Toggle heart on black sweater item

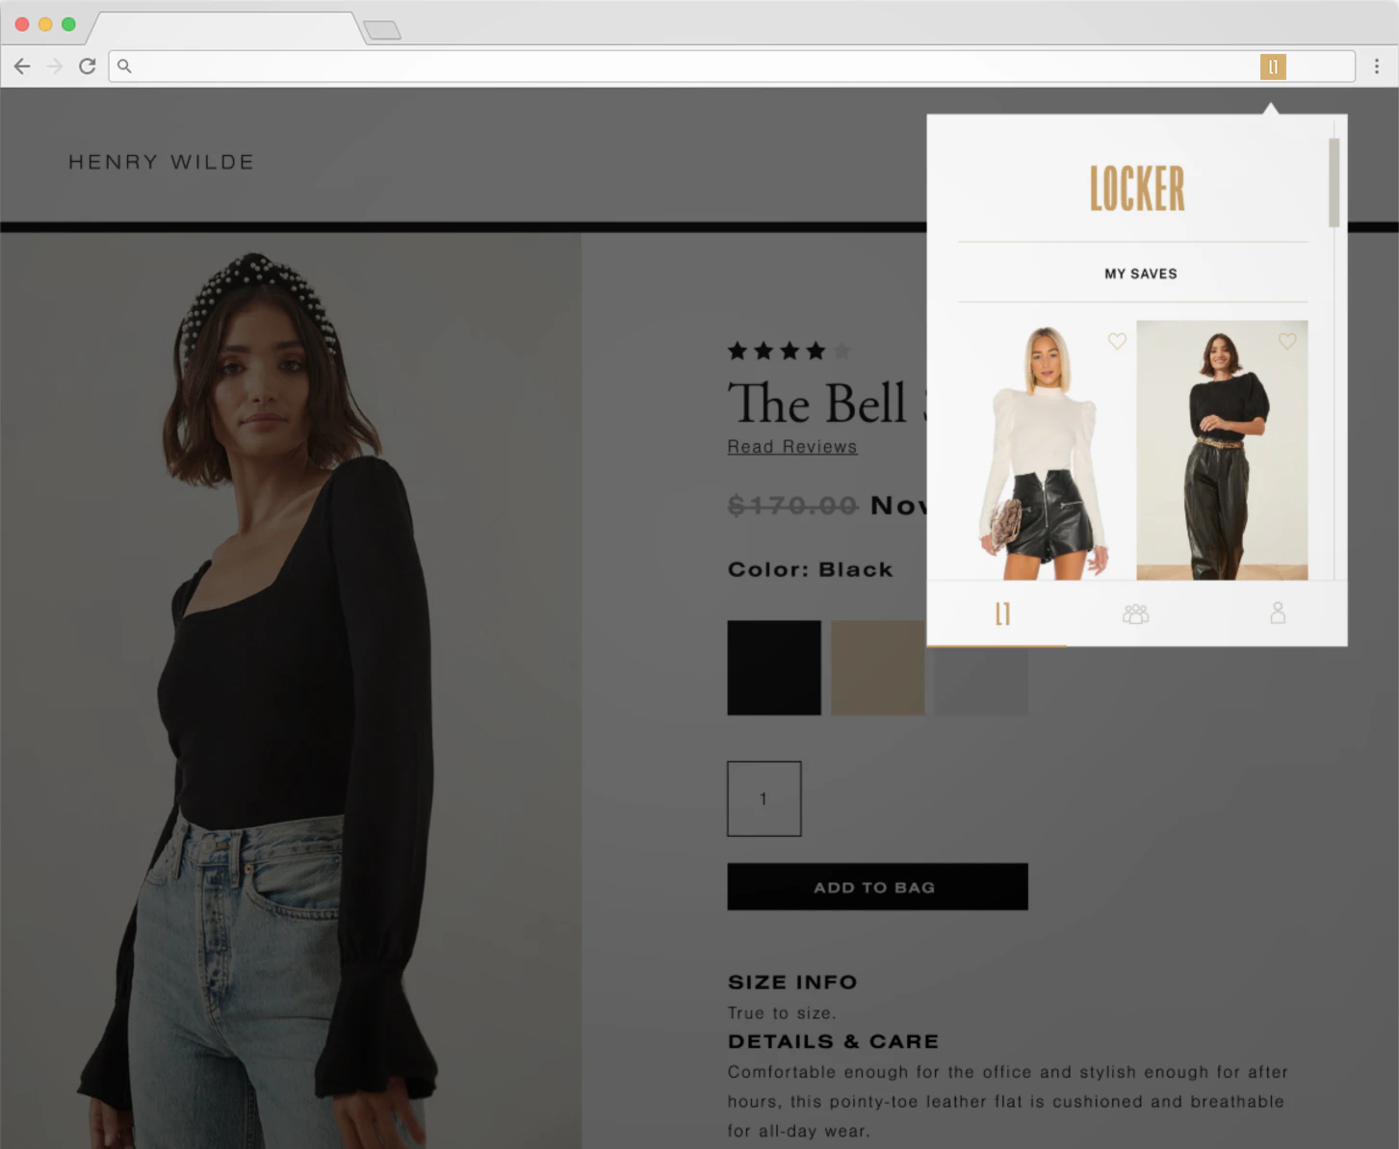coord(1287,341)
